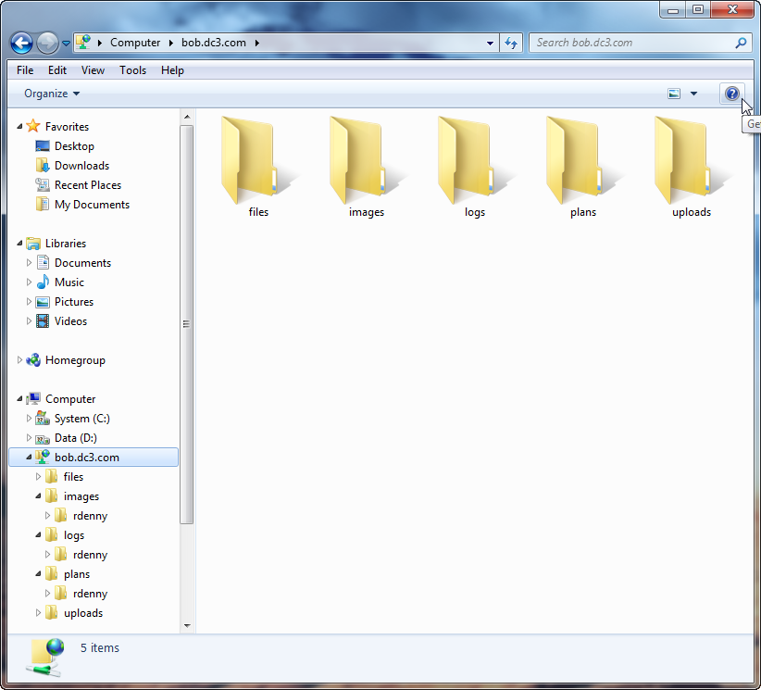
Task: Select the Libraries node
Action: 66,244
